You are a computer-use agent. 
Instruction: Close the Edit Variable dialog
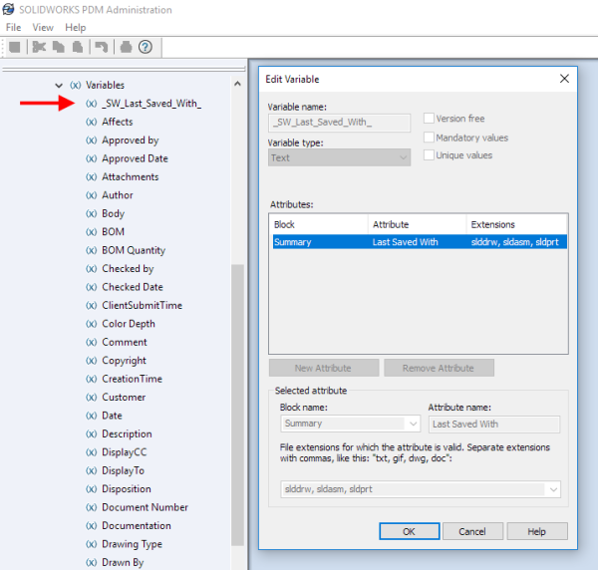tap(564, 79)
